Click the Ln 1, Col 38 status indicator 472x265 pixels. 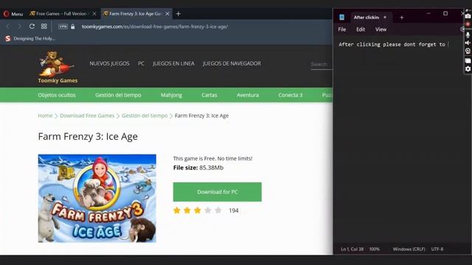(x=352, y=249)
